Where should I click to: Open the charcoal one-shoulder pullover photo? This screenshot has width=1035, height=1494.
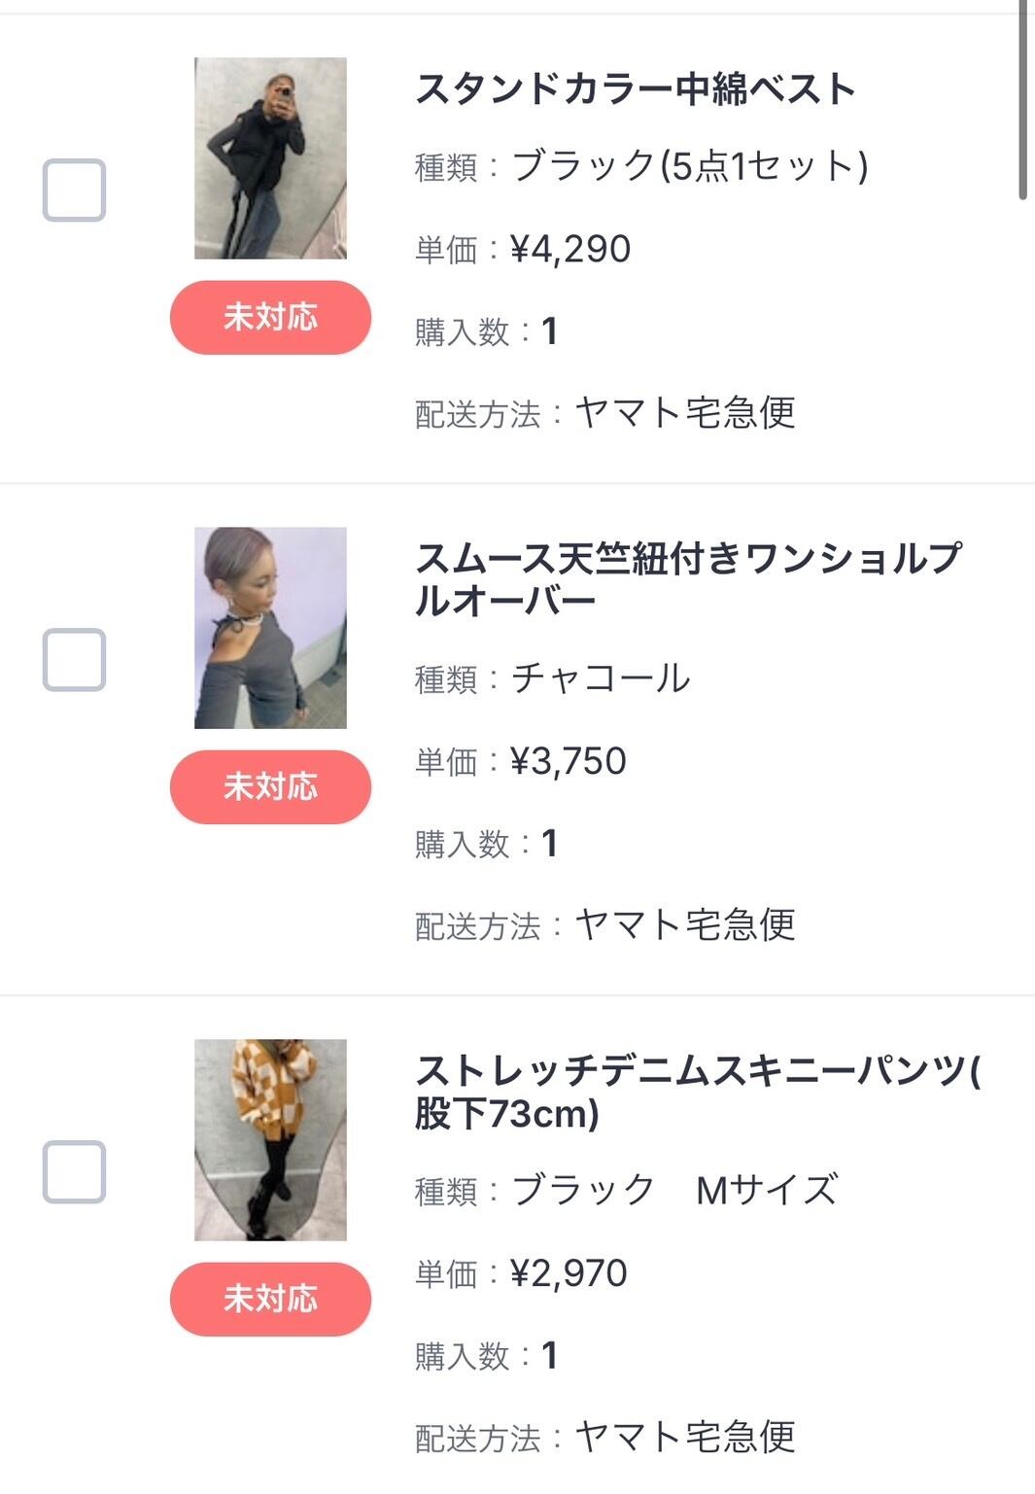click(270, 628)
